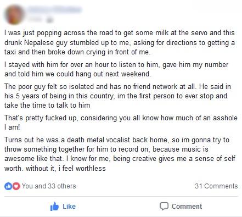Click the blurred privacy audience icon under name
This screenshot has height=217, width=242.
49,20
